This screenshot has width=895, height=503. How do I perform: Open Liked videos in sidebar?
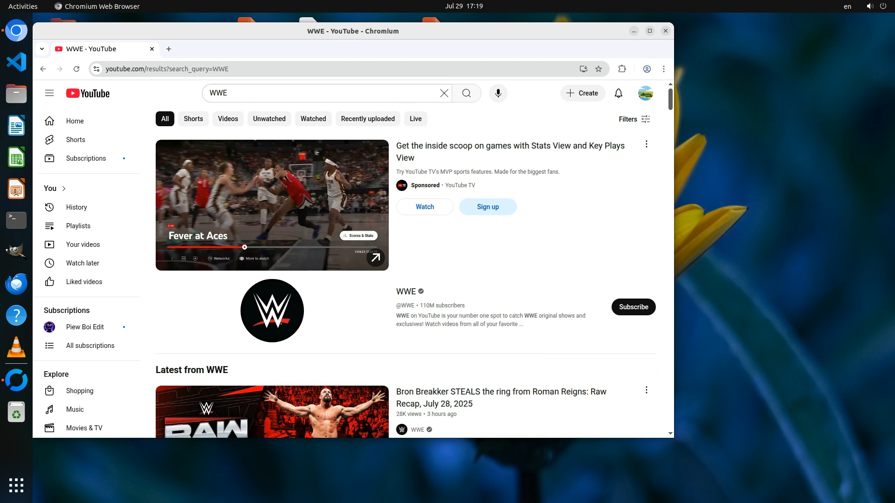[84, 282]
